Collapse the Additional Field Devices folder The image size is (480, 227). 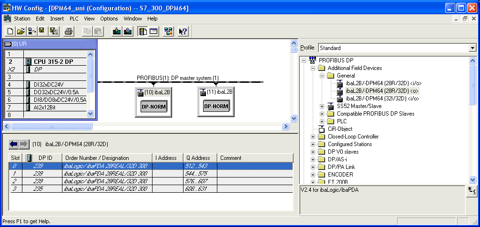click(x=313, y=68)
